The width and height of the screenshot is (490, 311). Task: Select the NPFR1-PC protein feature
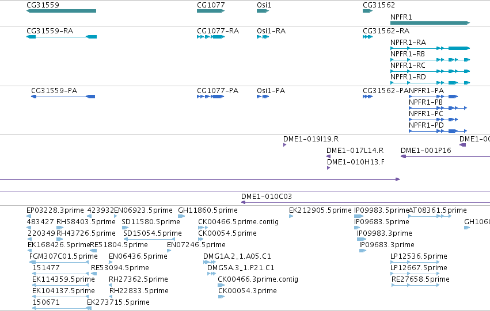[433, 120]
